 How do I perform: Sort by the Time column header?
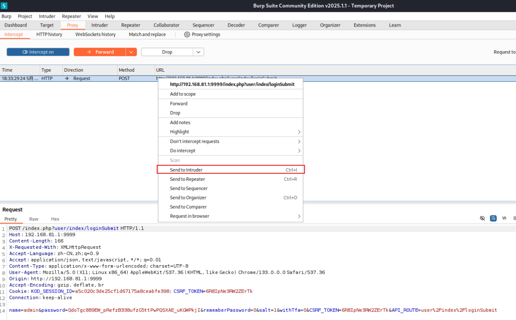point(20,70)
